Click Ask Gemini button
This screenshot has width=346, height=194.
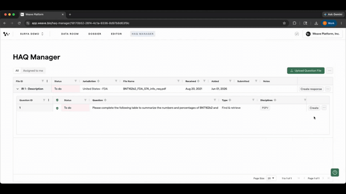333,14
